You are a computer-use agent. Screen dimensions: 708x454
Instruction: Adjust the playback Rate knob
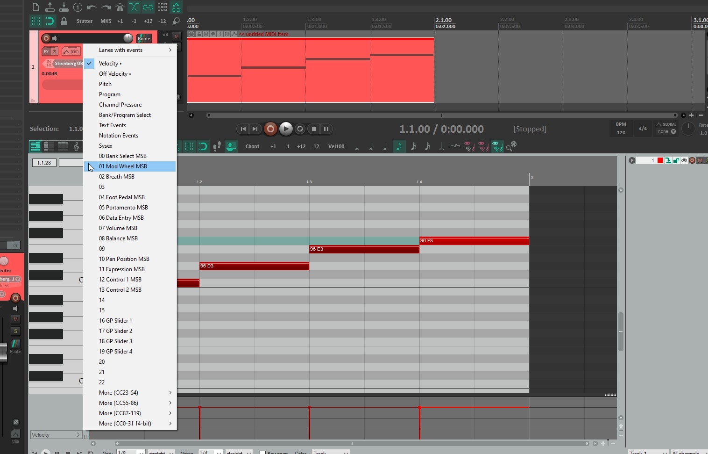click(x=688, y=129)
